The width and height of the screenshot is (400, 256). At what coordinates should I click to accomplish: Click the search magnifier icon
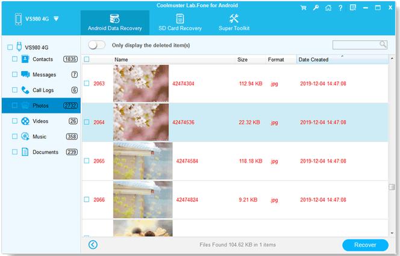(383, 44)
